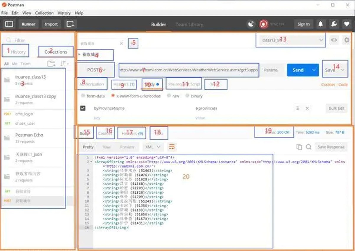Click the satellite sync status icon
The image size is (355, 251).
251,24
